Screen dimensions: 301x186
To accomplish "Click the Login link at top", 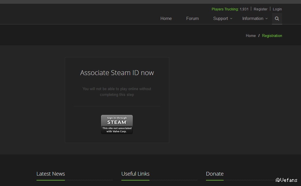I will pyautogui.click(x=277, y=9).
